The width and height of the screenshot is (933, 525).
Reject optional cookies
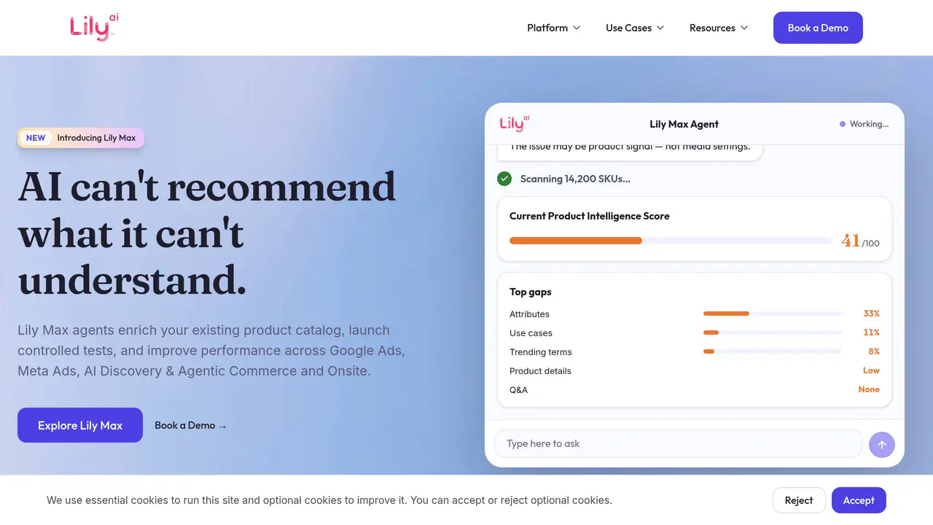pyautogui.click(x=799, y=500)
